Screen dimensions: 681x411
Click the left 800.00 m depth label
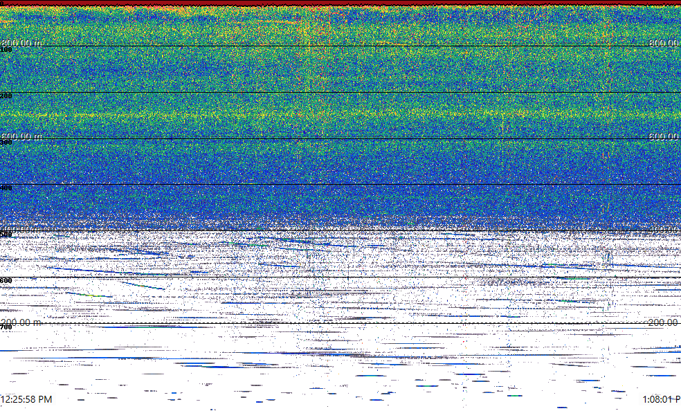21,43
